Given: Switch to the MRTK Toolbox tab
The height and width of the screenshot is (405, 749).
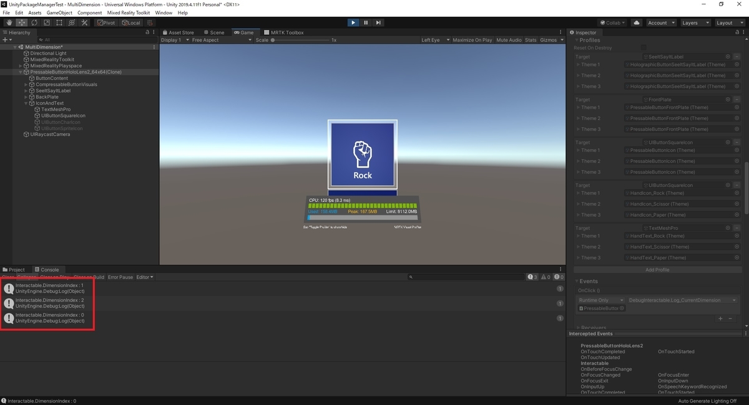Looking at the screenshot, I should [x=285, y=32].
